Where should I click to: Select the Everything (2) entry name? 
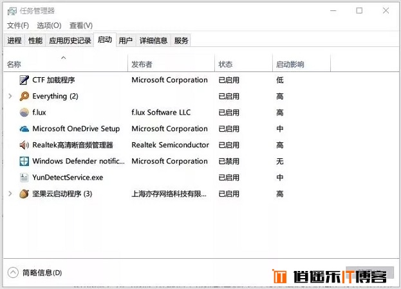point(55,96)
